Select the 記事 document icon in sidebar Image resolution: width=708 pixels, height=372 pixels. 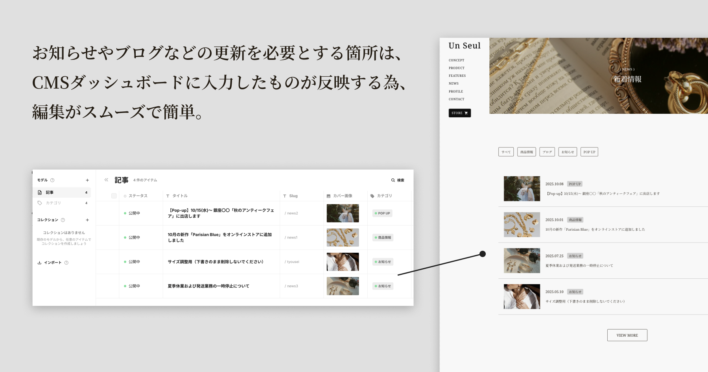click(x=39, y=192)
